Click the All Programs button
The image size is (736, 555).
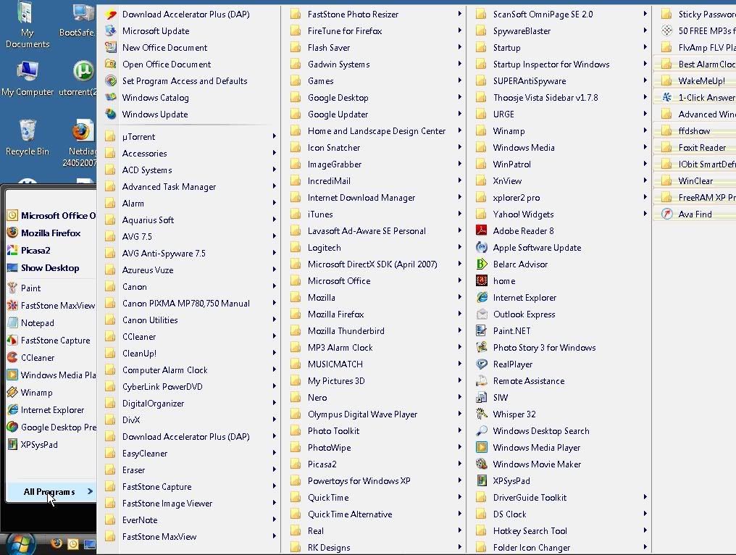51,492
